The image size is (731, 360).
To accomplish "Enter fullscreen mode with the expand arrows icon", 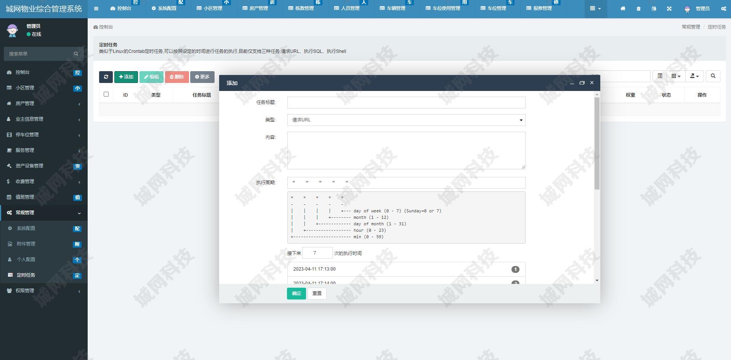I will pos(669,8).
